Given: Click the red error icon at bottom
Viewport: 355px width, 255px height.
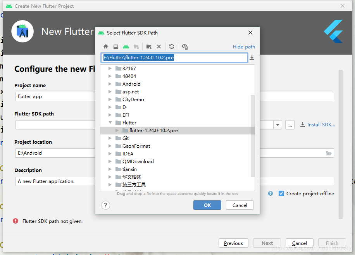Looking at the screenshot, I should click(x=16, y=221).
